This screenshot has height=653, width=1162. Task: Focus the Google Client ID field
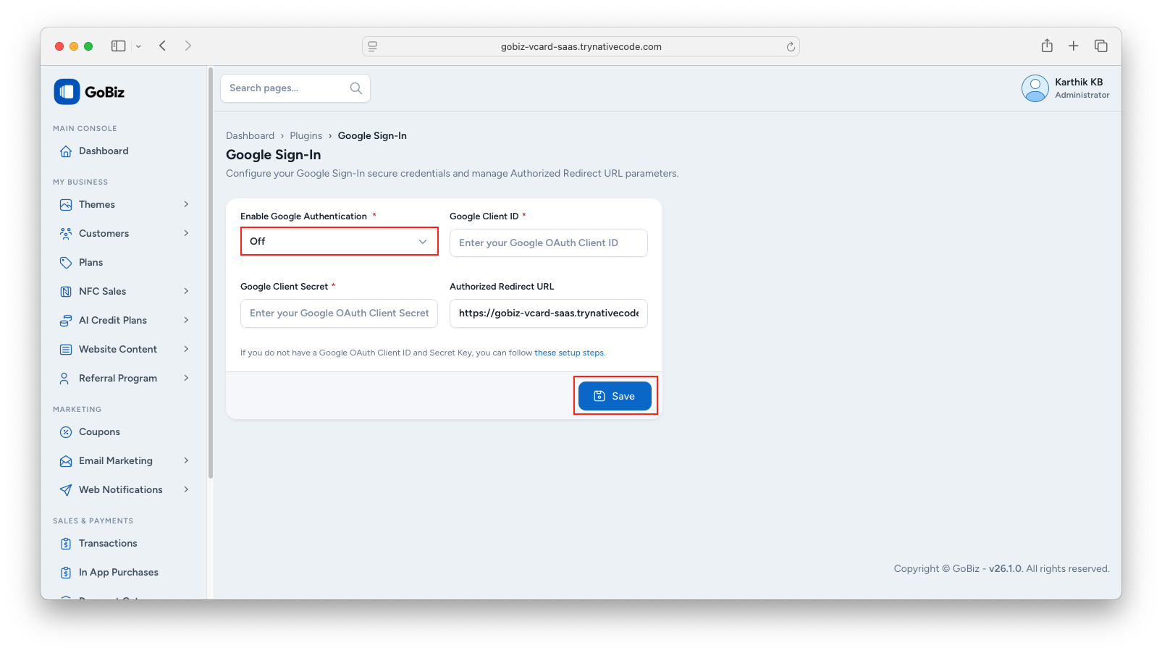pos(549,243)
